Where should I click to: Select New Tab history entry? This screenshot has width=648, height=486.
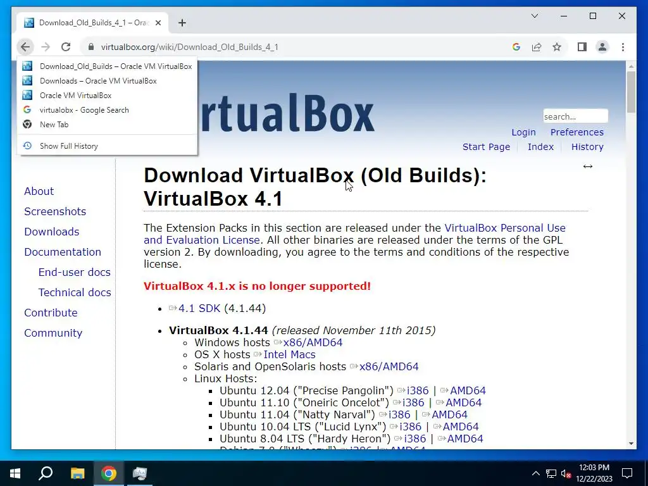(107, 125)
